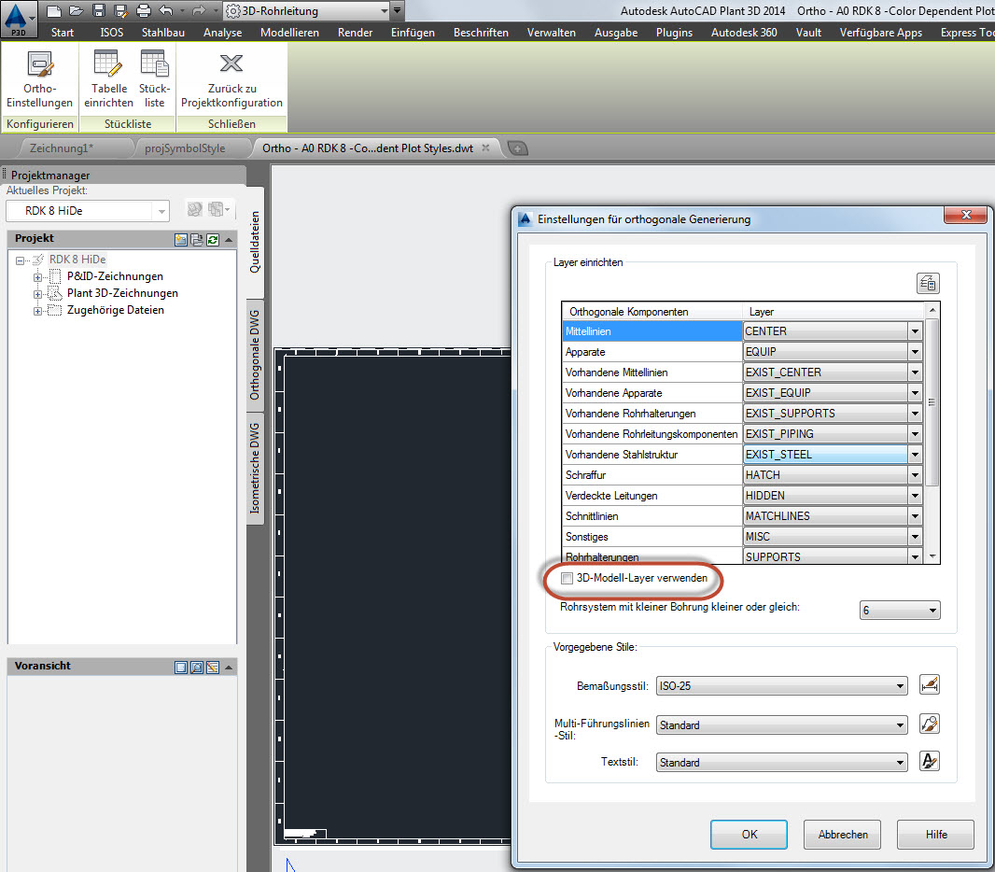Click the second icon in the Projekt panel header
The image size is (995, 872).
pyautogui.click(x=197, y=239)
